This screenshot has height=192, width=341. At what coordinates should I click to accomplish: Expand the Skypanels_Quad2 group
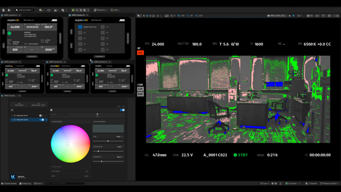(x=12, y=120)
